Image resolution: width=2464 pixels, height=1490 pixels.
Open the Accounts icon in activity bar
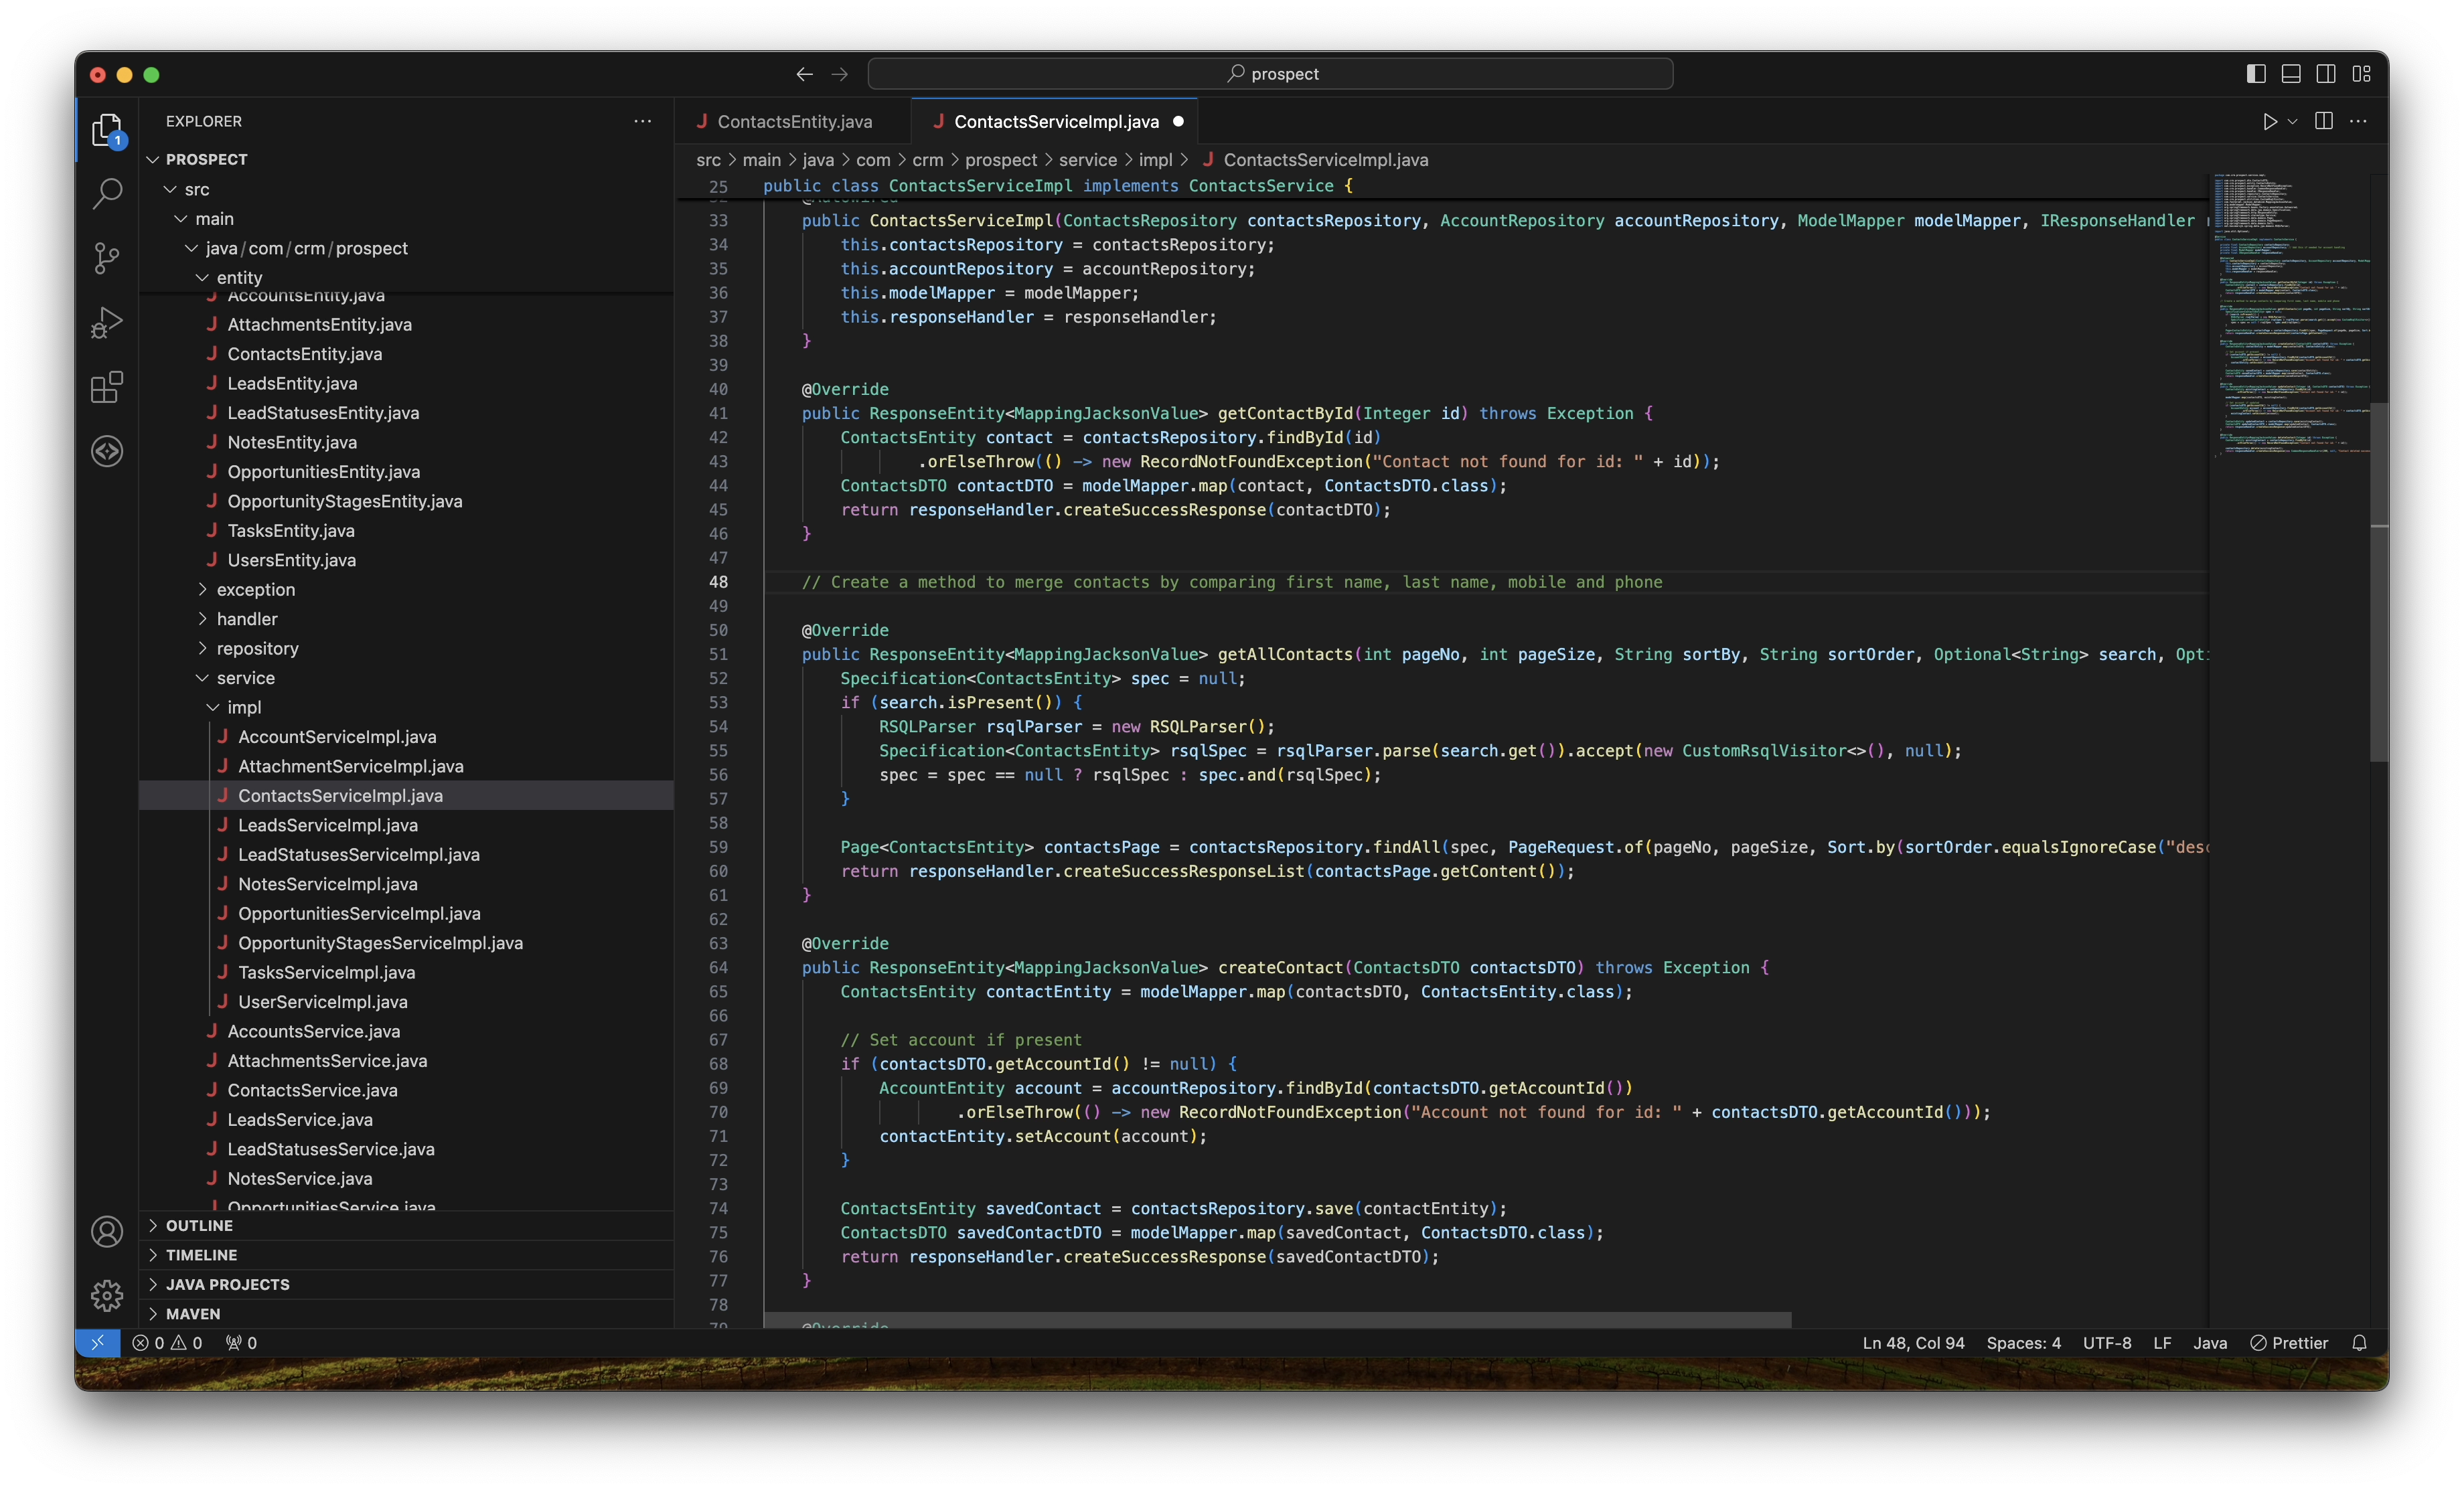click(x=107, y=1232)
